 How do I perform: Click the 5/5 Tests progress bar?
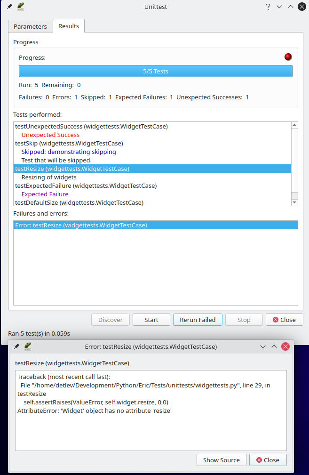pyautogui.click(x=155, y=71)
